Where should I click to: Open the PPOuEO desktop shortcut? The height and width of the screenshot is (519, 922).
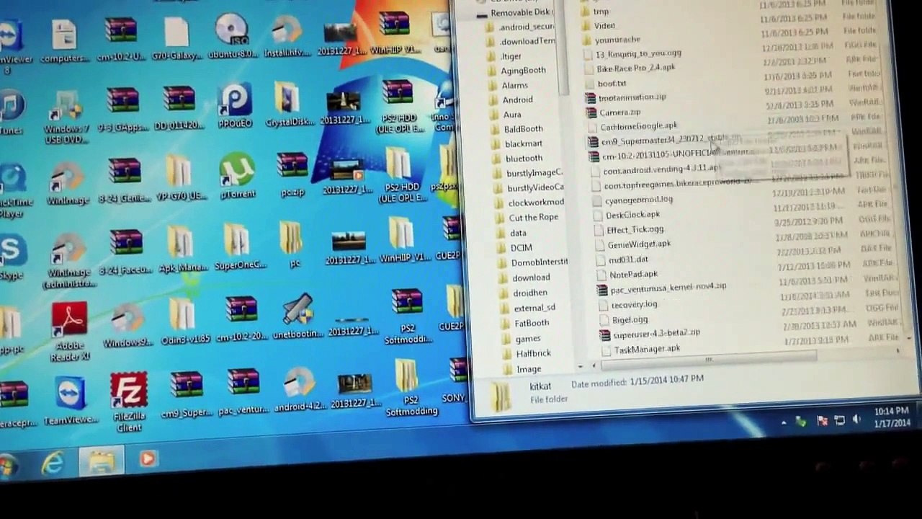pyautogui.click(x=235, y=105)
